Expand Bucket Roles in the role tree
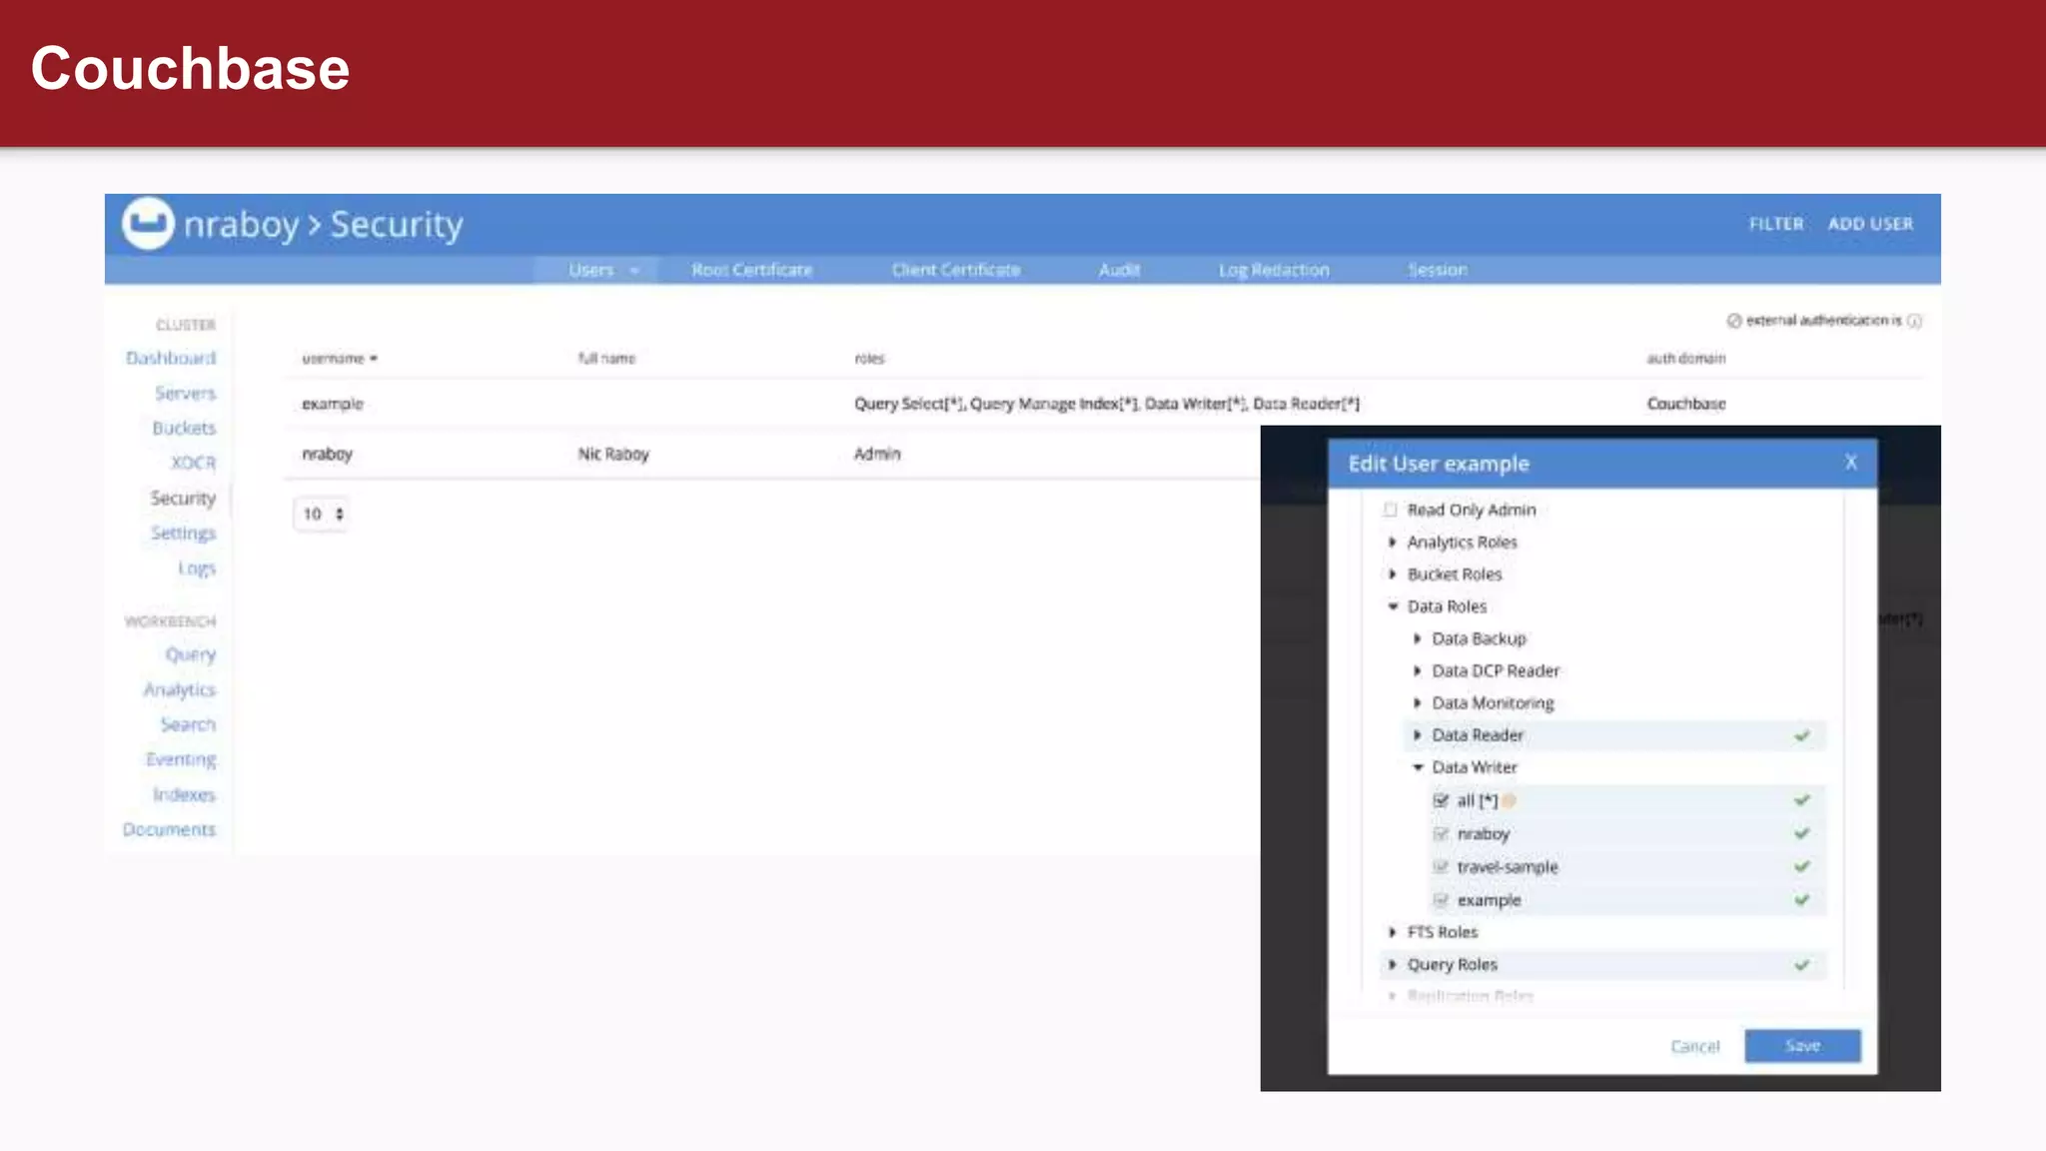Image resolution: width=2046 pixels, height=1151 pixels. [1393, 574]
